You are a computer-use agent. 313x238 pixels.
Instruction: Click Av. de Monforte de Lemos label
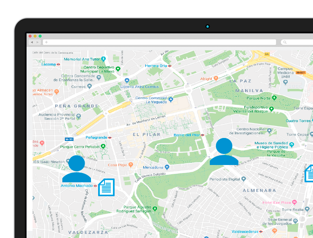coord(146,120)
